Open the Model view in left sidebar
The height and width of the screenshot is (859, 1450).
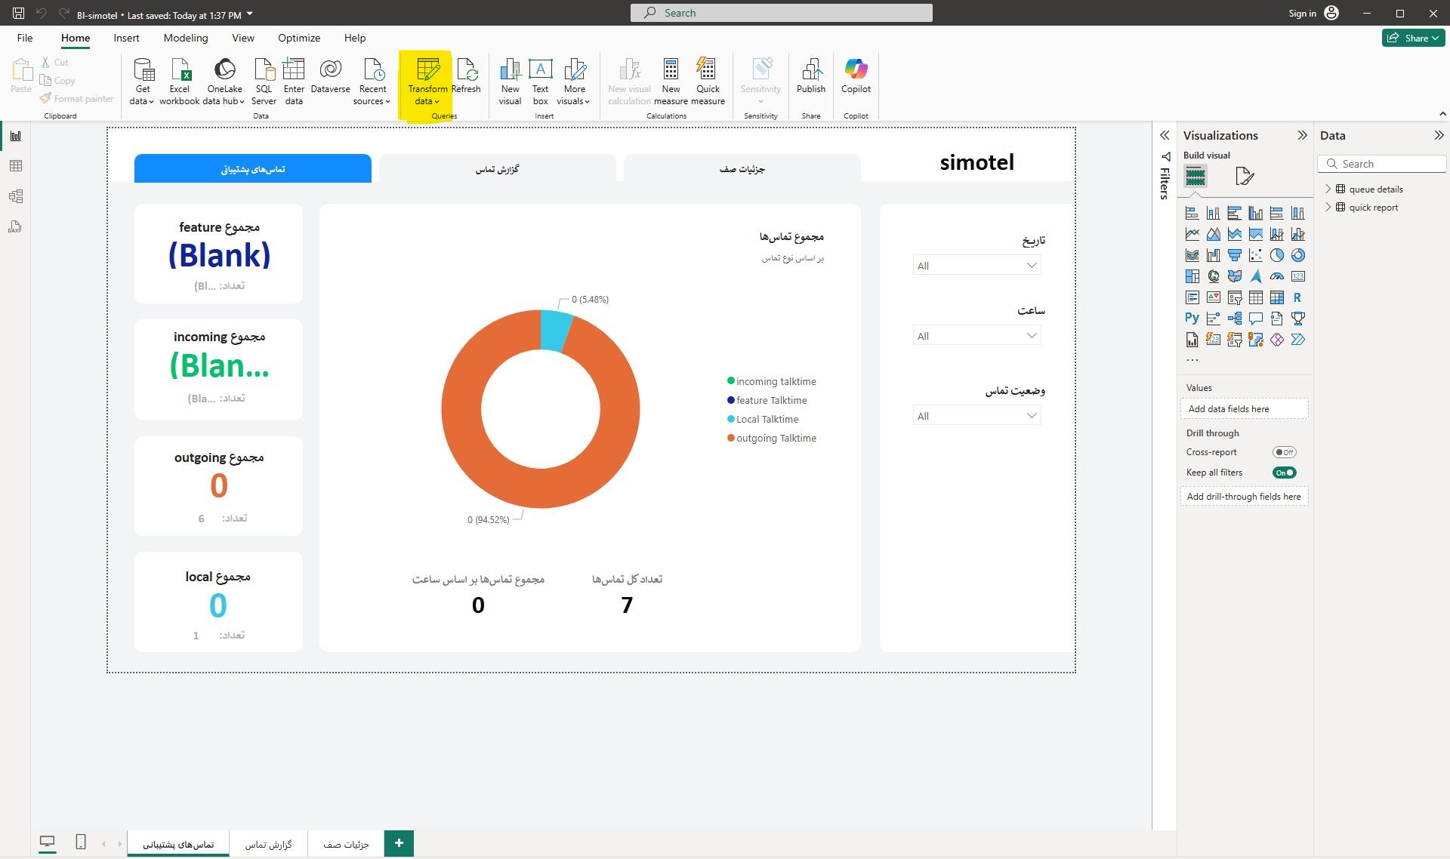(x=15, y=196)
